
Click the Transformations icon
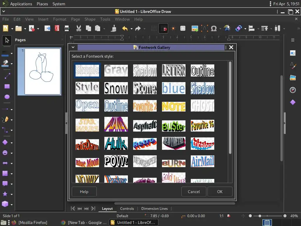[x=238, y=29]
